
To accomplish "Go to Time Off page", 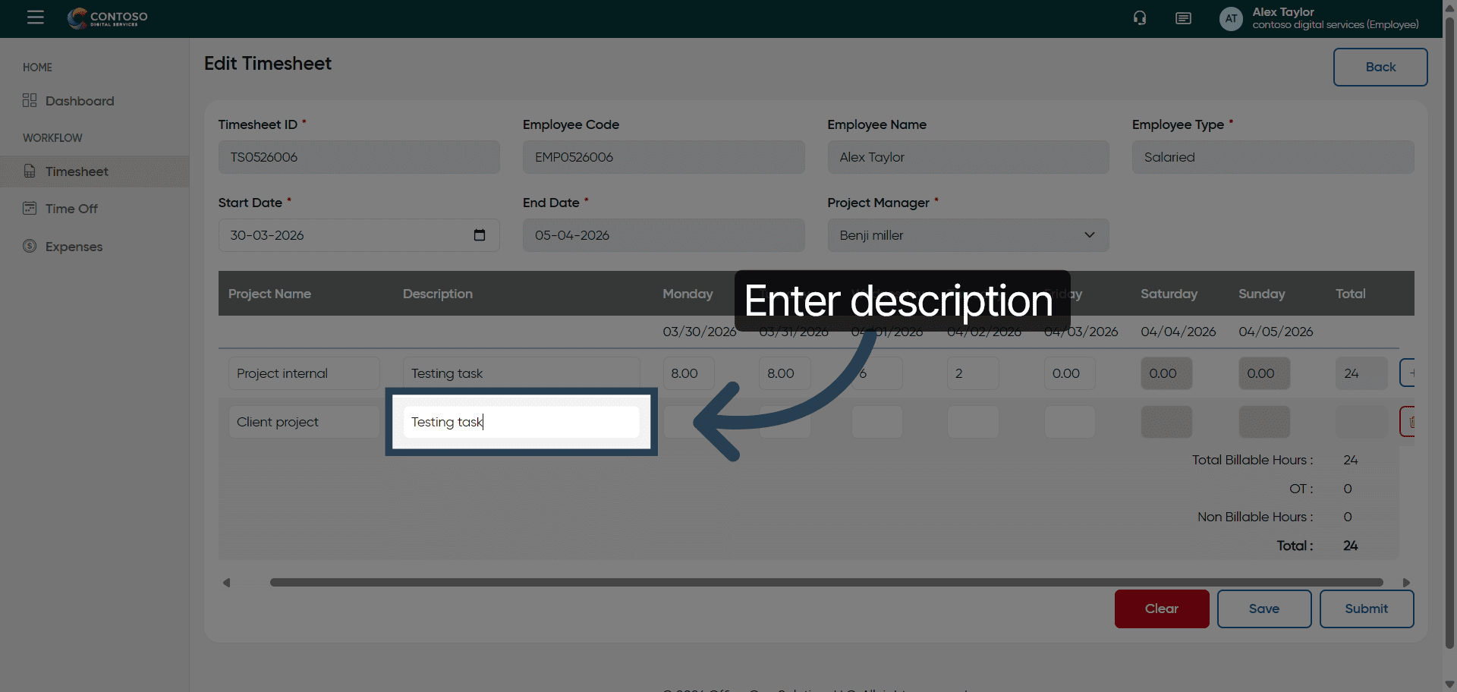I will tap(71, 209).
